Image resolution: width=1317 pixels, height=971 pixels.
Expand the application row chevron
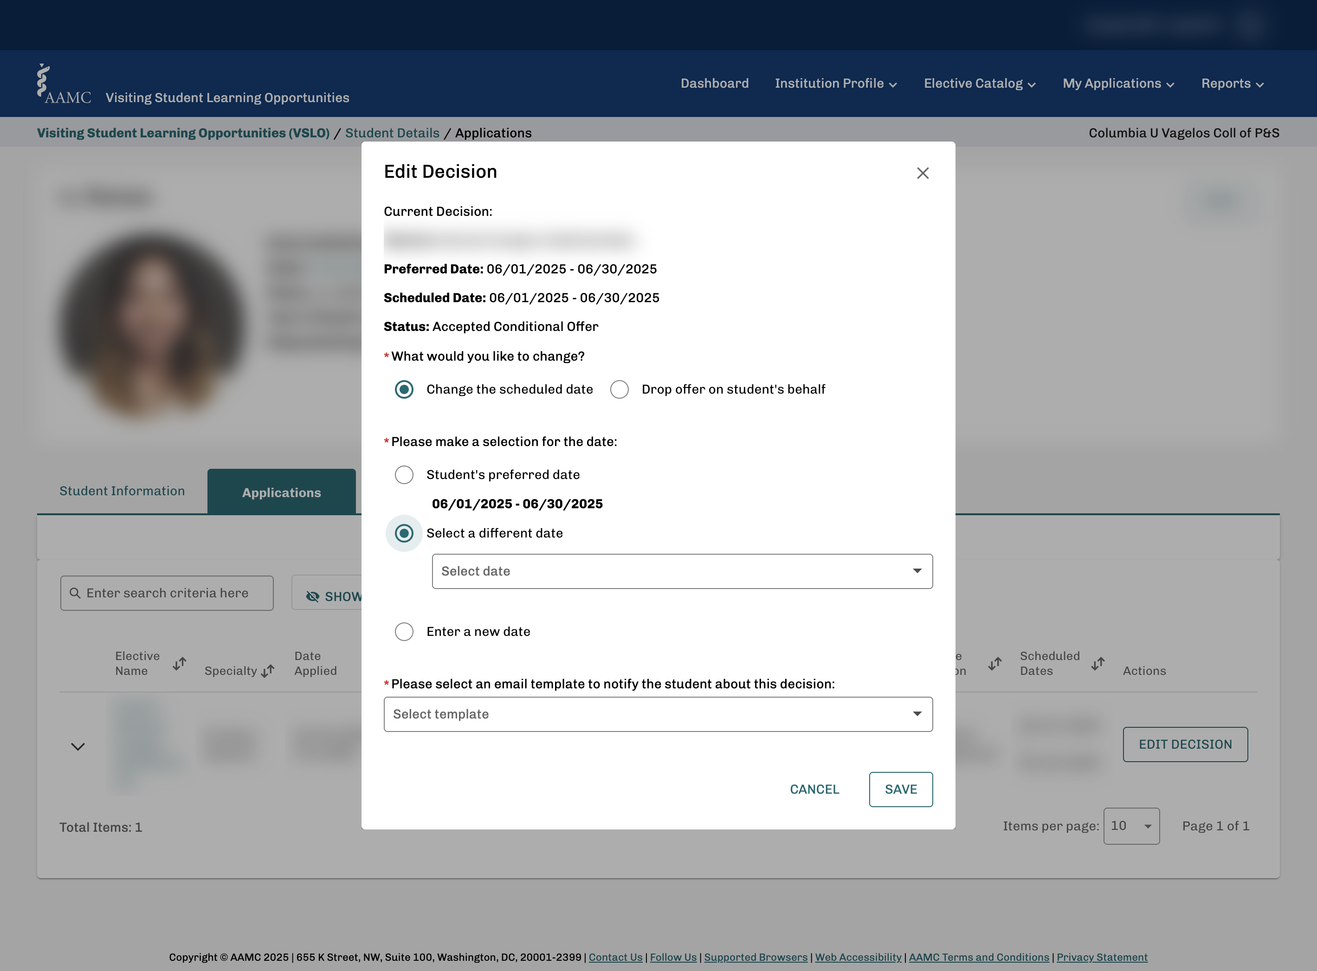point(77,746)
